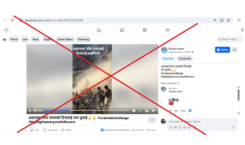Reload the page with the browser refresh icon
Screen dimensions: 245x145
click(x=12, y=20)
